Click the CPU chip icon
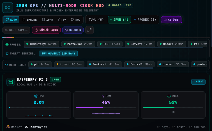Screen dimensions: 212x131 [36, 96]
